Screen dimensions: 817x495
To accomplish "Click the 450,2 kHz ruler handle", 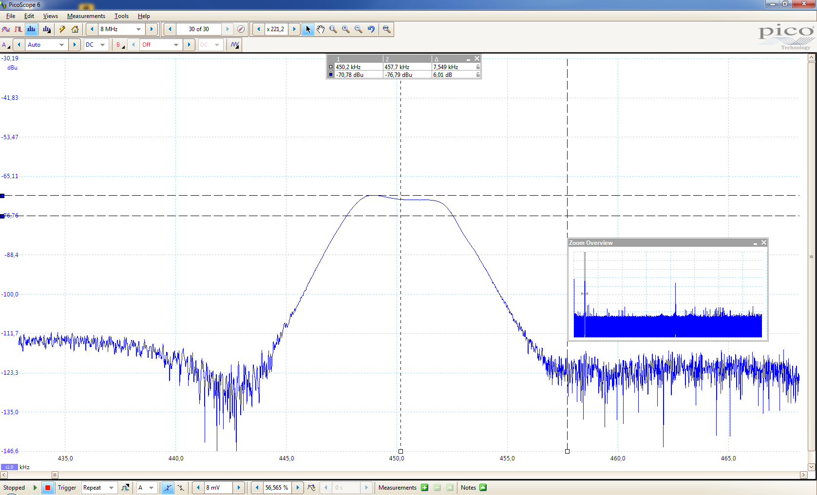I will pyautogui.click(x=400, y=451).
